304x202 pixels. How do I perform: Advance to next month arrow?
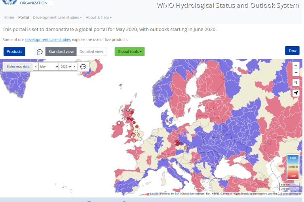[x=75, y=67]
